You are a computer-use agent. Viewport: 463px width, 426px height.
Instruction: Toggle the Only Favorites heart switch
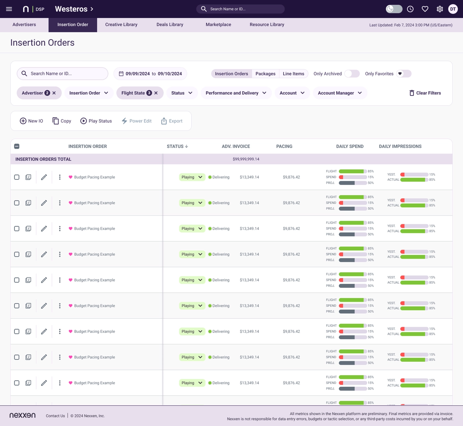tap(404, 74)
